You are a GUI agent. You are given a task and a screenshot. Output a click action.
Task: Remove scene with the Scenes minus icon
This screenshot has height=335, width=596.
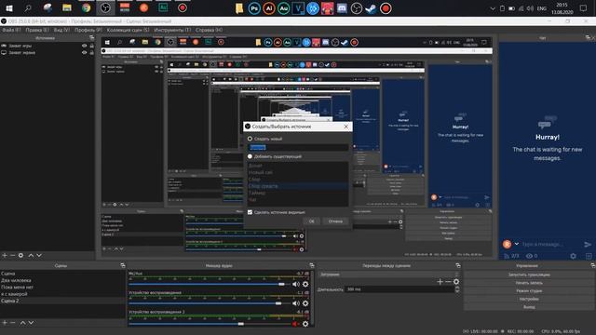[12, 323]
